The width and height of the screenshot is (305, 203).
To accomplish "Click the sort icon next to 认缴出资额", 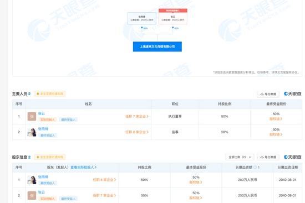I will coord(258,167).
